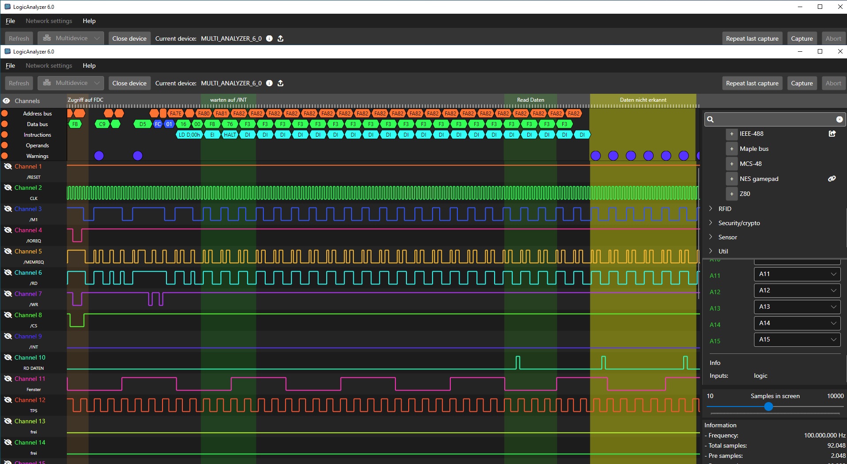Click the Samples in screen slider handle

769,406
